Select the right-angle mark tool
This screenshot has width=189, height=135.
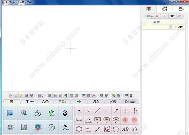pyautogui.click(x=88, y=129)
